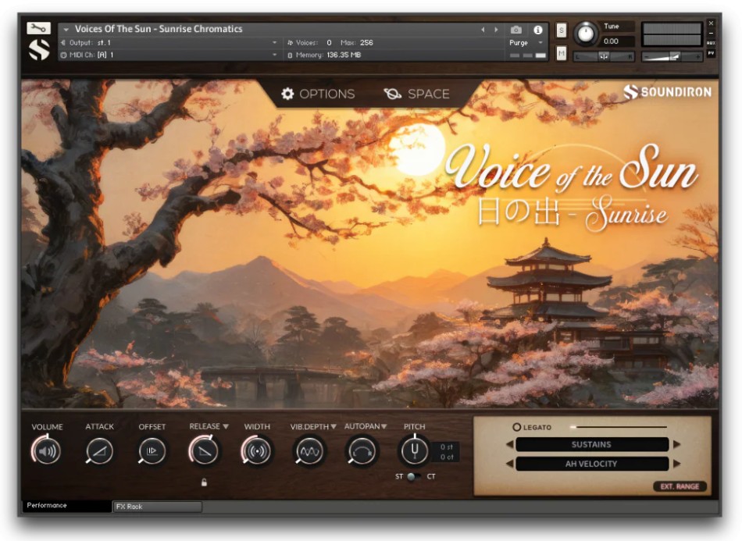Take a snapshot with the camera icon
The width and height of the screenshot is (742, 541).
click(x=516, y=30)
